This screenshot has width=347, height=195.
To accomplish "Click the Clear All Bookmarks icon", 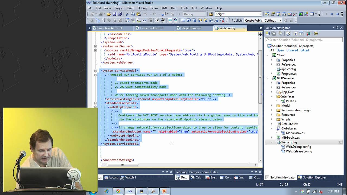I will click(222, 20).
